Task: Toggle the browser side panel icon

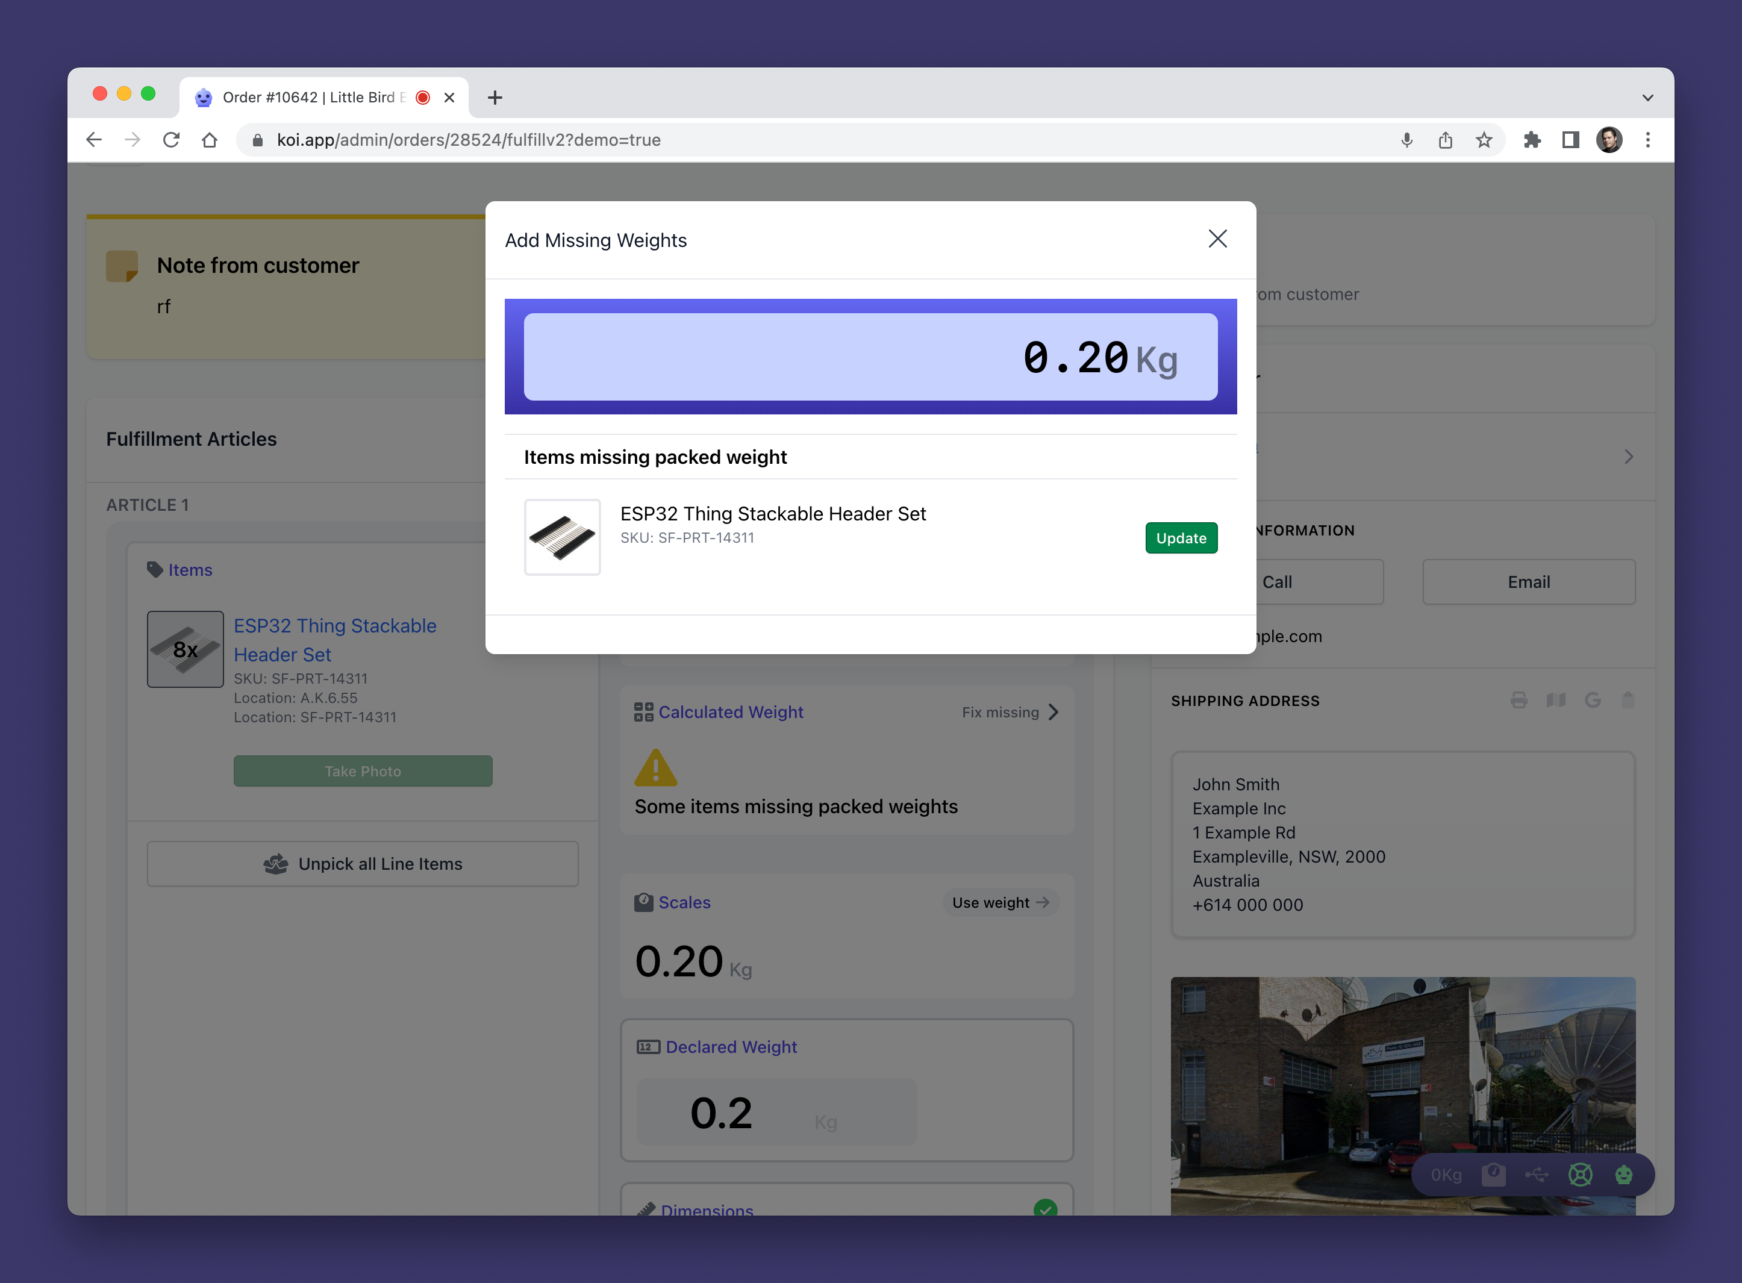Action: 1570,140
